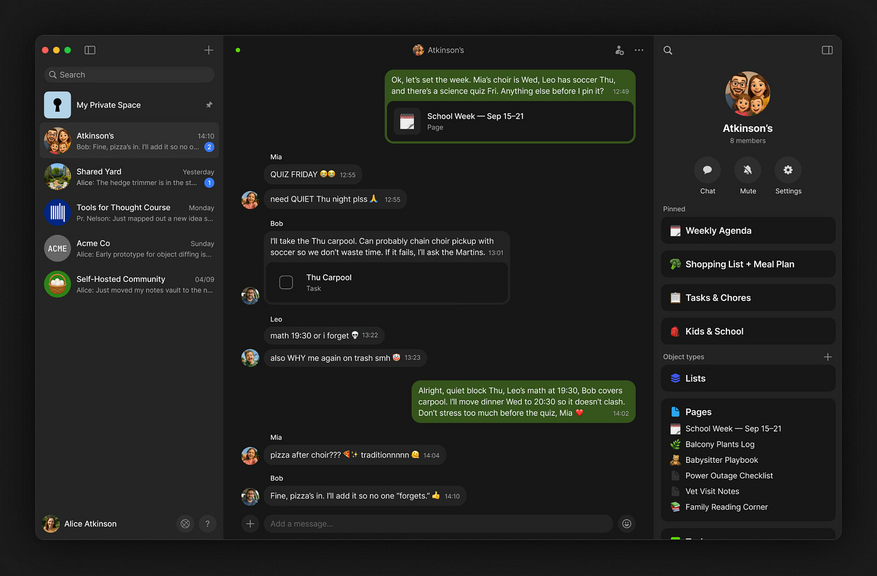Image resolution: width=877 pixels, height=576 pixels.
Task: Open the Thu Carpool task card
Action: pos(387,282)
